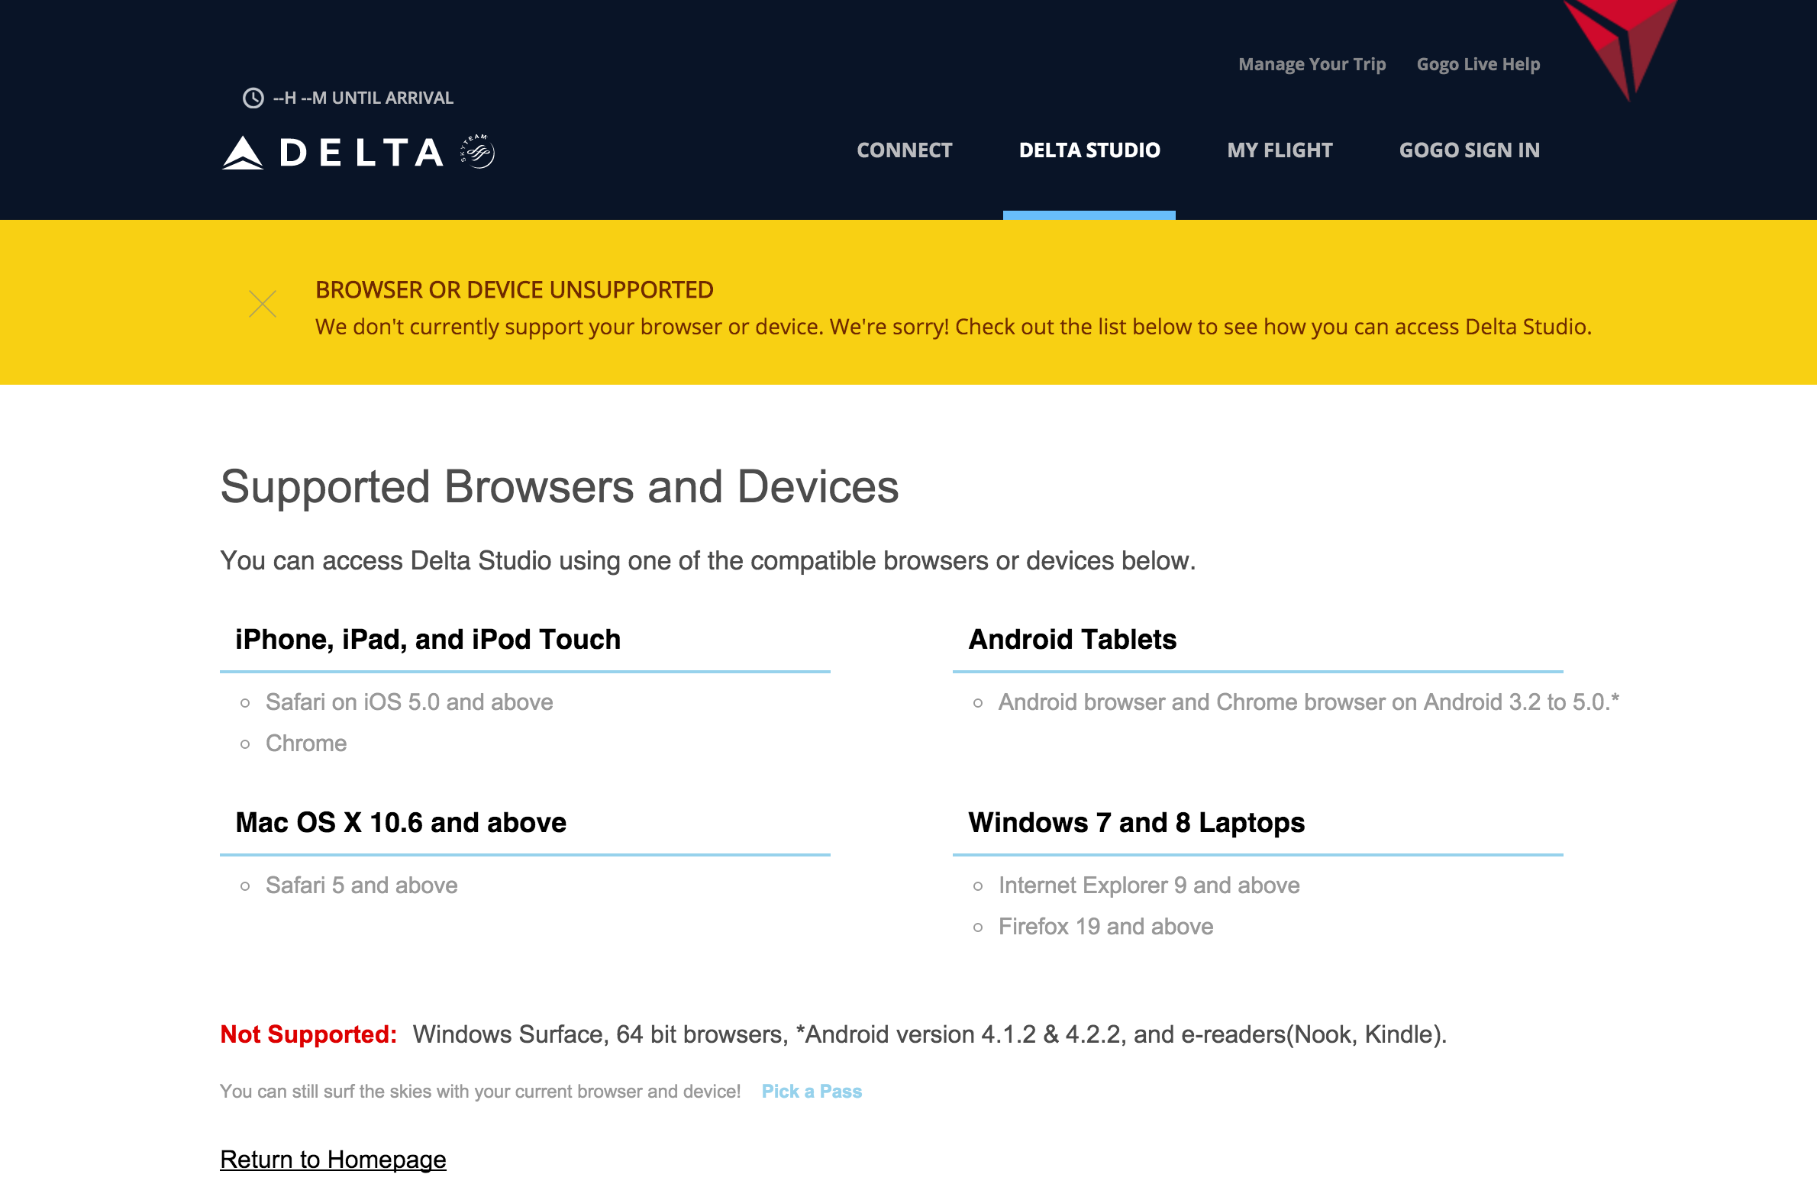This screenshot has height=1200, width=1817.
Task: Open Gogo Live Help
Action: tap(1478, 64)
